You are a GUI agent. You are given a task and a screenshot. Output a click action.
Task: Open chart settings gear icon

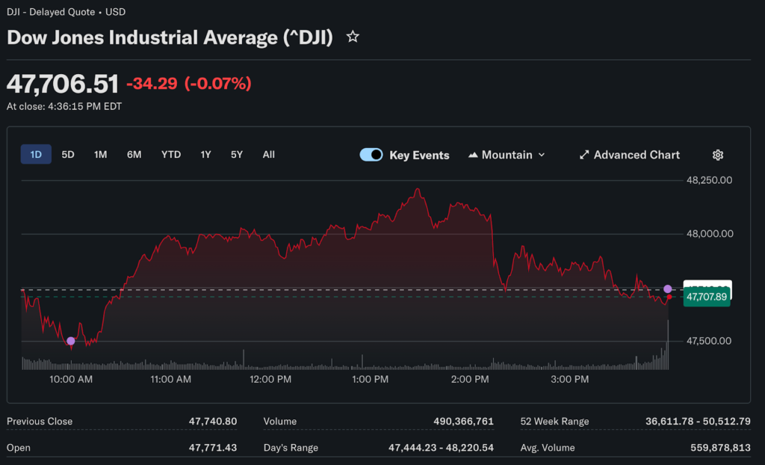pos(718,155)
